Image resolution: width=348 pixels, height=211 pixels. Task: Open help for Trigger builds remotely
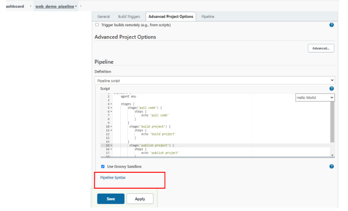click(x=332, y=25)
